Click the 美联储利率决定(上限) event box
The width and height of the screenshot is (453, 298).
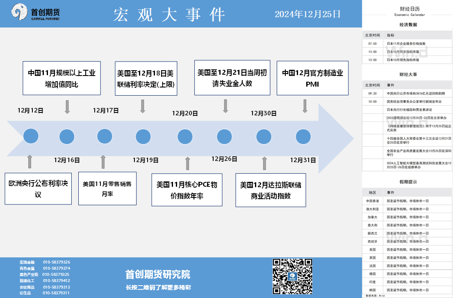tap(146, 78)
